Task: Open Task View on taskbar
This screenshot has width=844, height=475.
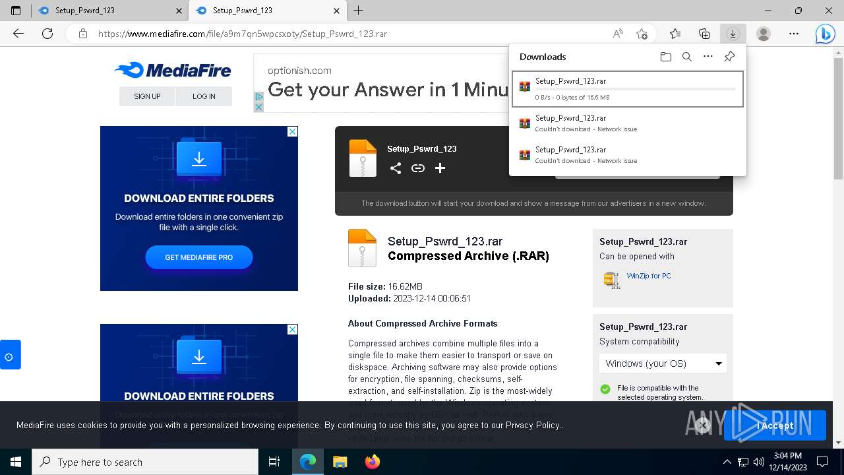Action: pyautogui.click(x=274, y=462)
